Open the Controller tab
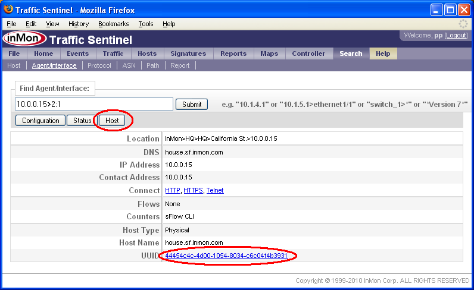This screenshot has height=290, width=474. [x=308, y=53]
